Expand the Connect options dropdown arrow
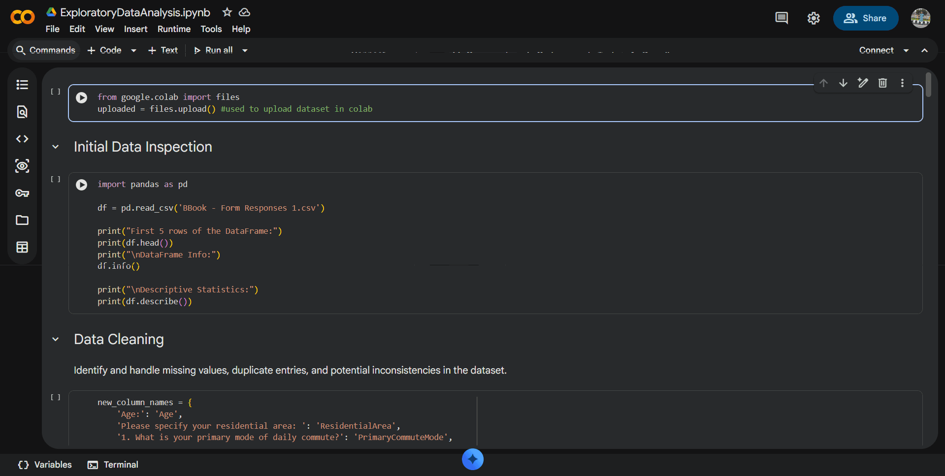945x476 pixels. click(x=906, y=50)
